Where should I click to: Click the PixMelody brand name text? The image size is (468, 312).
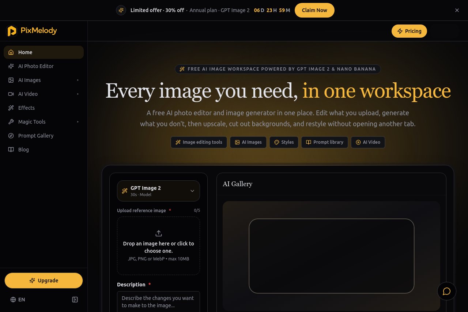tap(38, 31)
